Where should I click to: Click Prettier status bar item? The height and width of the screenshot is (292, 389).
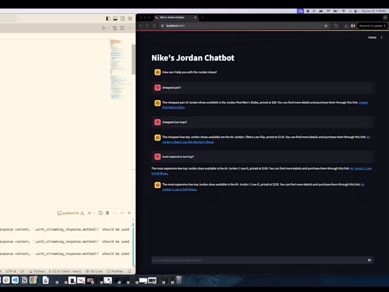tap(115, 271)
